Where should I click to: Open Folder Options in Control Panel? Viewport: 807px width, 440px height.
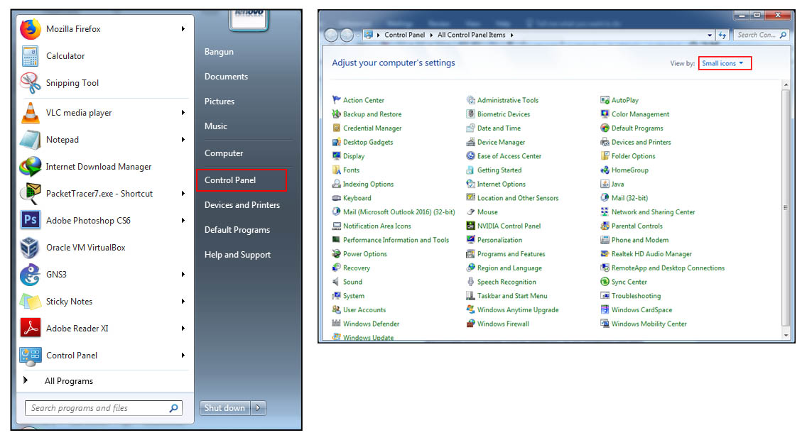click(633, 156)
